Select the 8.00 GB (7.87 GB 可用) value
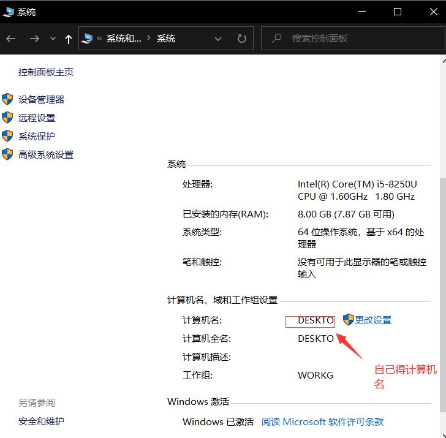This screenshot has height=438, width=446. click(x=346, y=214)
